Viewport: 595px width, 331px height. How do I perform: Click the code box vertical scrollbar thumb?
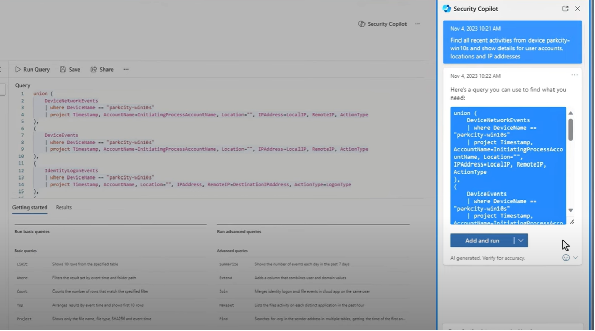pyautogui.click(x=570, y=130)
